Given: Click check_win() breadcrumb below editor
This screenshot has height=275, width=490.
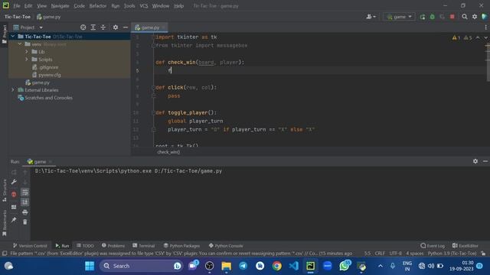Looking at the screenshot, I should (x=168, y=152).
